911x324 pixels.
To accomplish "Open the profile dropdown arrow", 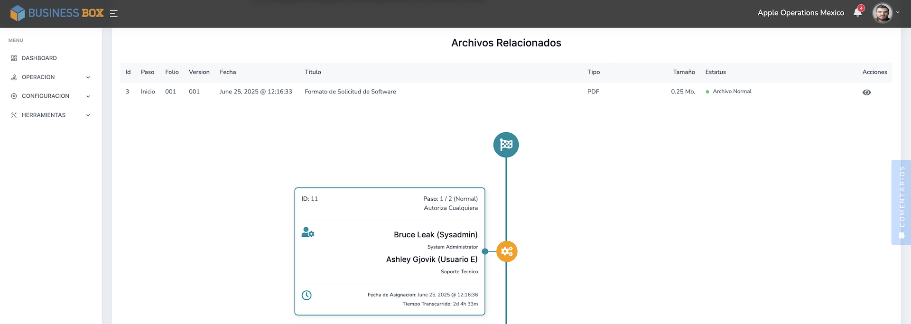I will point(898,13).
